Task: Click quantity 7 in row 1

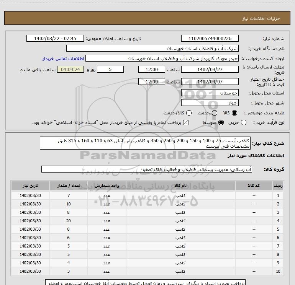Action: pyautogui.click(x=69, y=195)
